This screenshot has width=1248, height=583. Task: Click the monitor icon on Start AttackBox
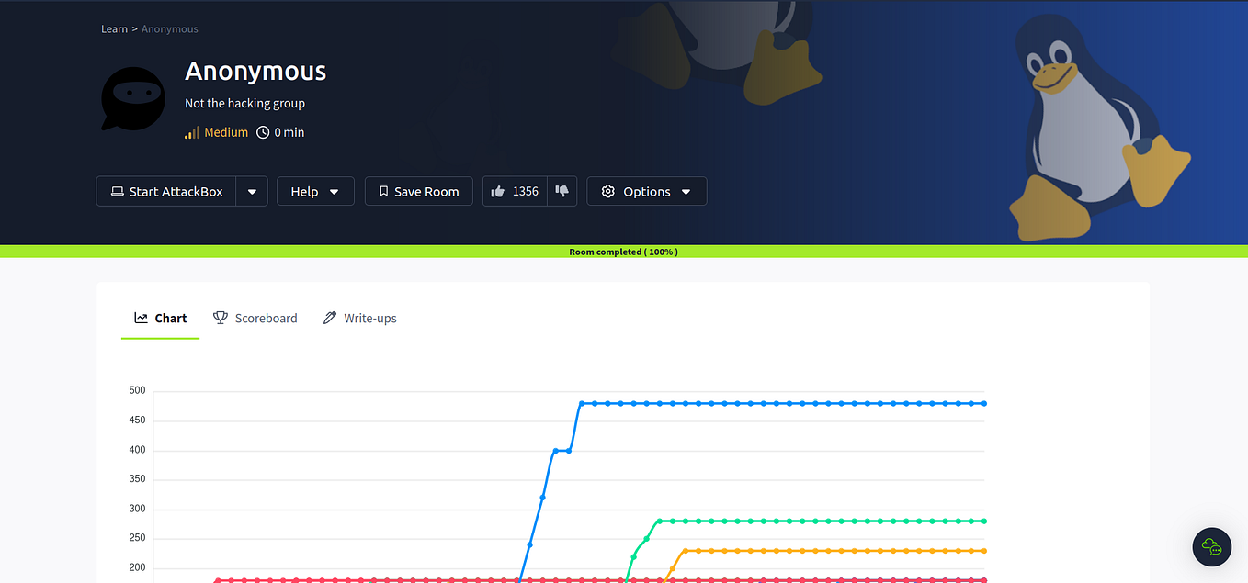point(117,191)
